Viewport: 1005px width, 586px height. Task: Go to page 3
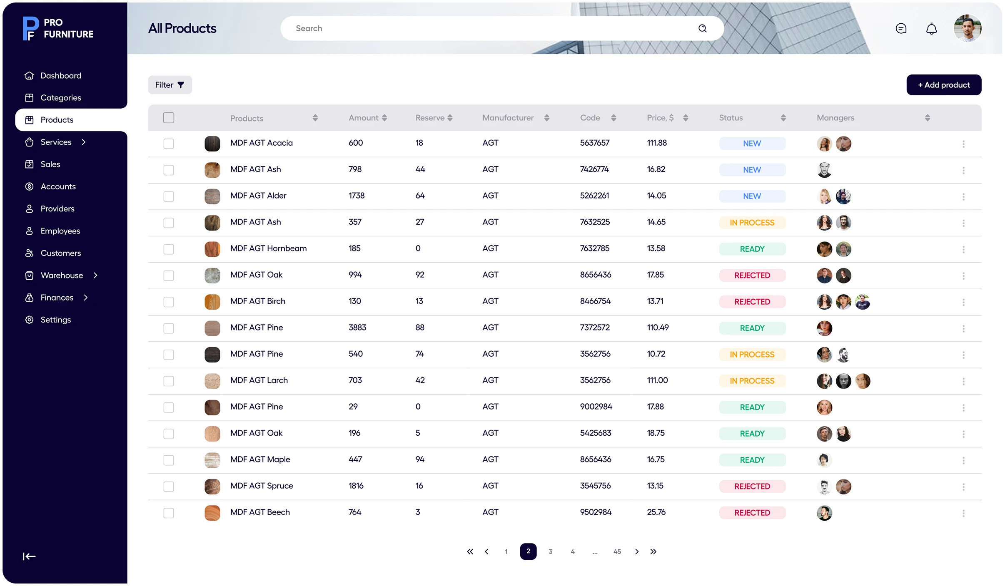pyautogui.click(x=550, y=551)
